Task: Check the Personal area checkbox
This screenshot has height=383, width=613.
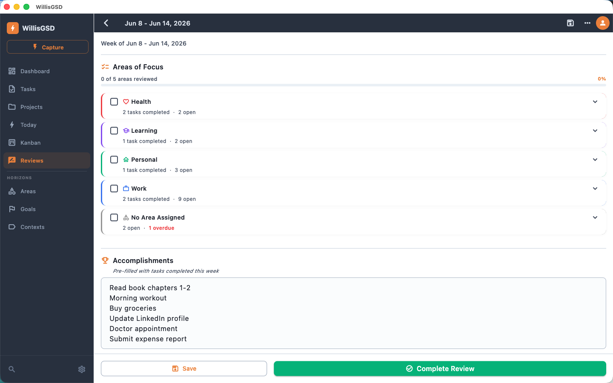Action: pyautogui.click(x=114, y=160)
